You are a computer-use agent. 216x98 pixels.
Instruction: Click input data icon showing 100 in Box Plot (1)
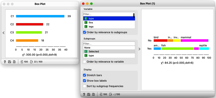coord(101,94)
